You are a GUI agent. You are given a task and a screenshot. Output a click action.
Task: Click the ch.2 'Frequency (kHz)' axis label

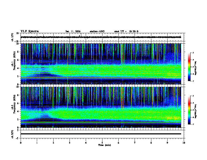click(x=15, y=105)
